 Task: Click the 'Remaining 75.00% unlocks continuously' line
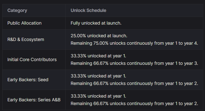pyautogui.click(x=134, y=43)
